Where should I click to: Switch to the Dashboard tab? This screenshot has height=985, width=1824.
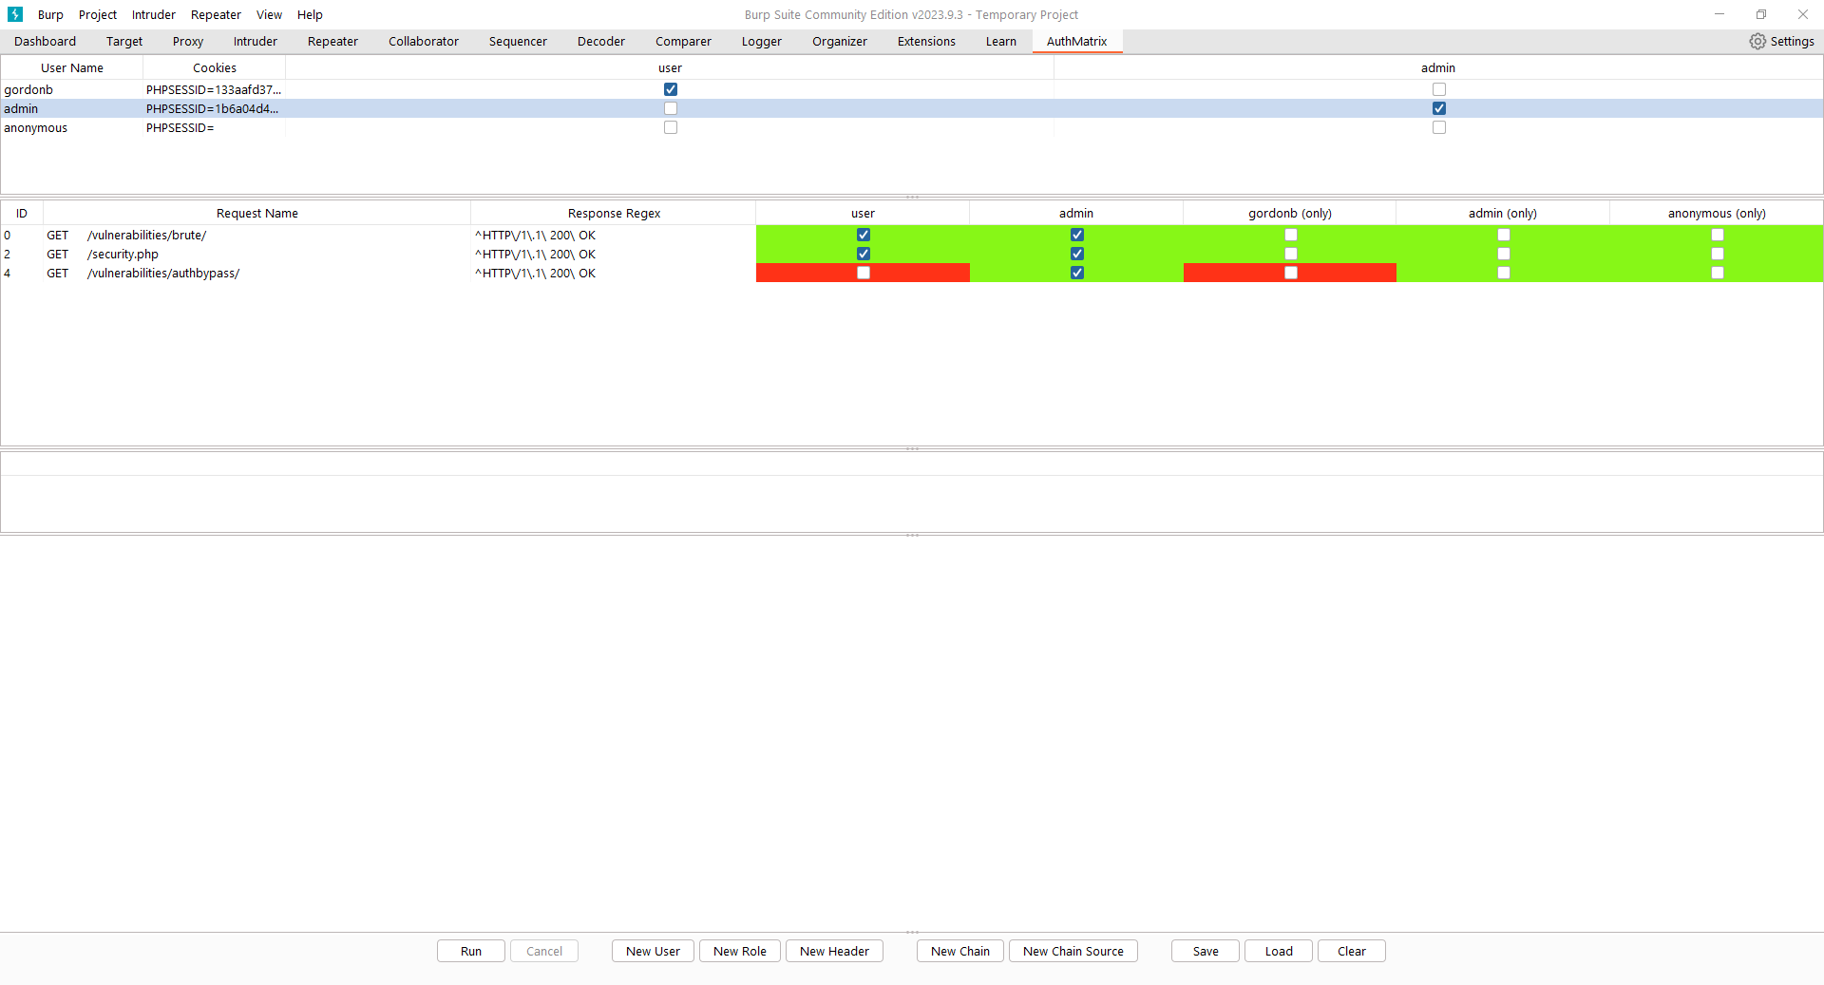pyautogui.click(x=46, y=41)
